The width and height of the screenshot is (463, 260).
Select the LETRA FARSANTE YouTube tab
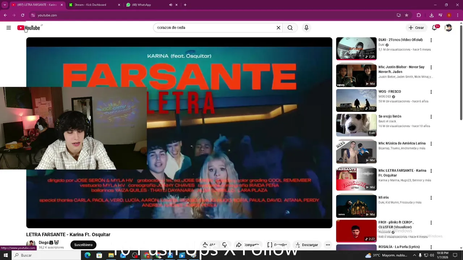[x=37, y=5]
